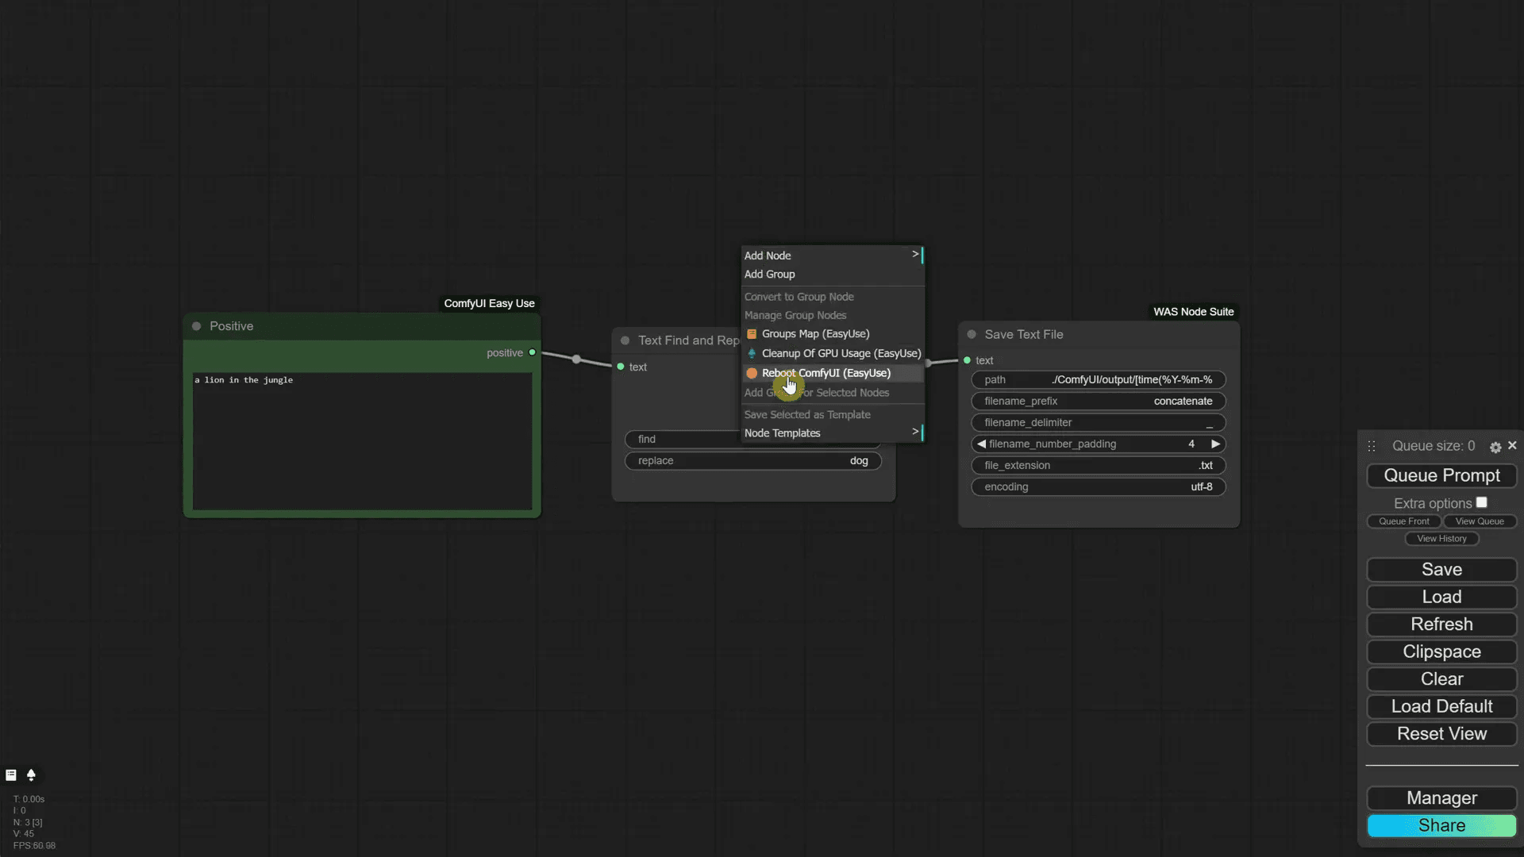
Task: Open the Manager button
Action: click(1441, 798)
